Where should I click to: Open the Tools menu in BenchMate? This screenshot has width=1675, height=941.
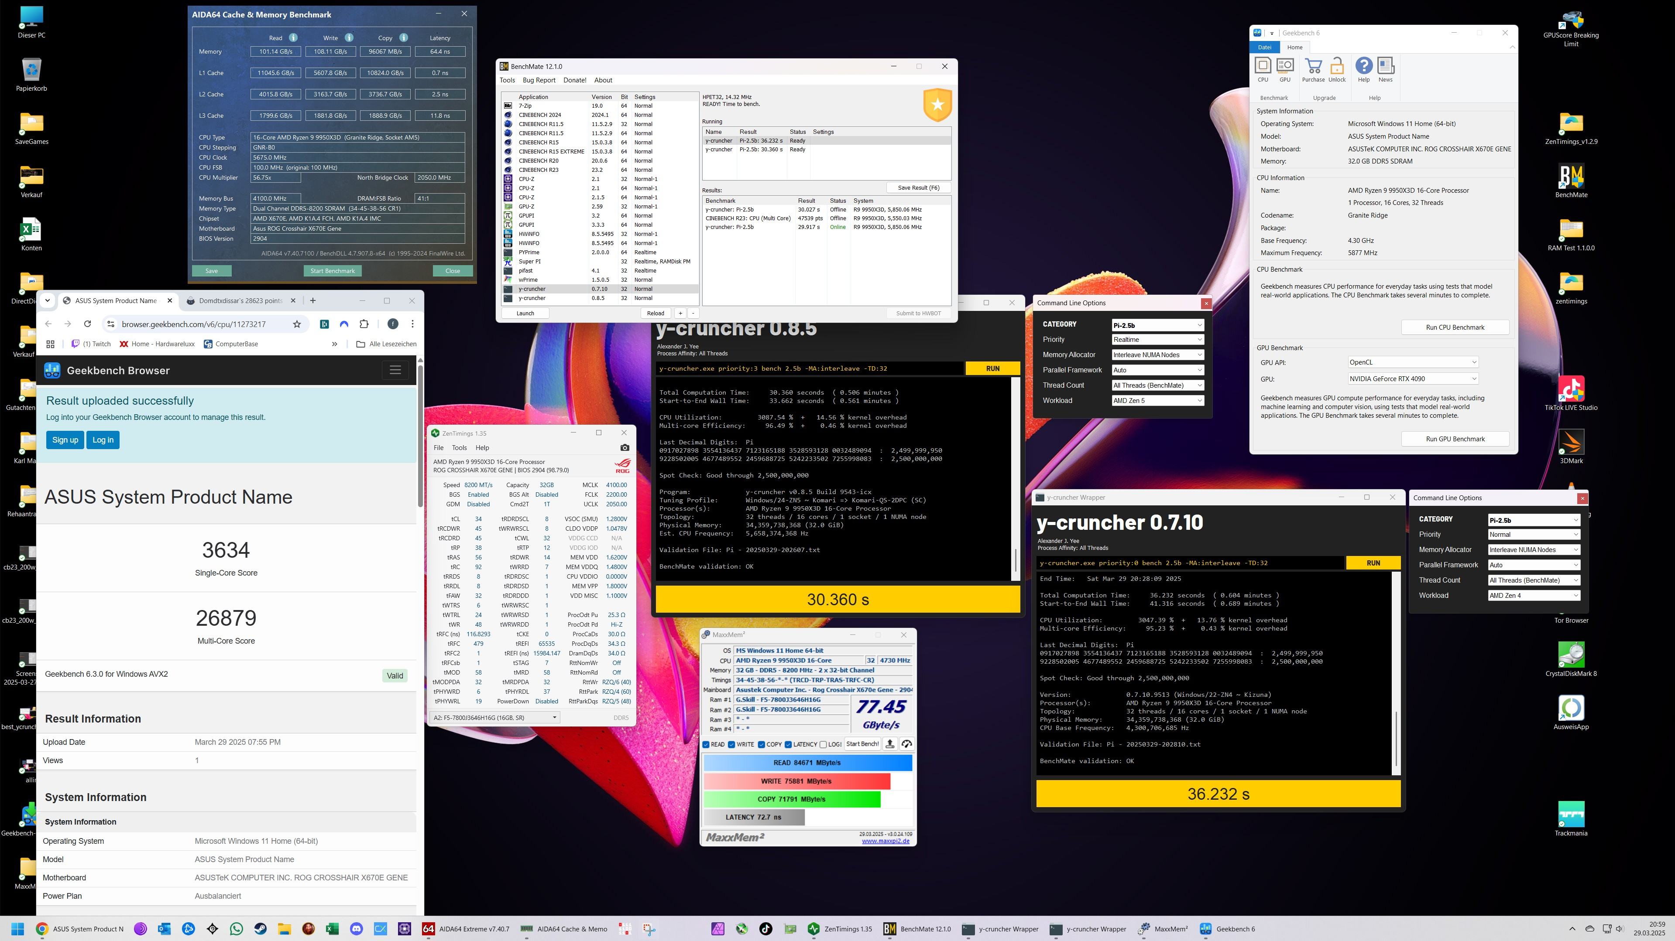coord(507,80)
